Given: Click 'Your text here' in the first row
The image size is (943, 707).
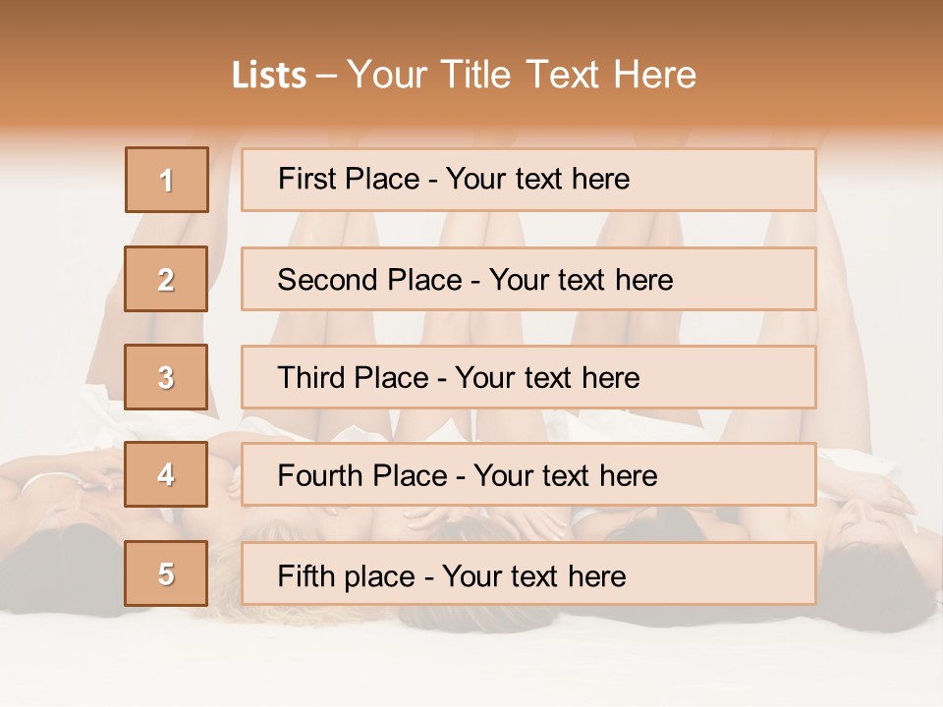Looking at the screenshot, I should point(537,180).
